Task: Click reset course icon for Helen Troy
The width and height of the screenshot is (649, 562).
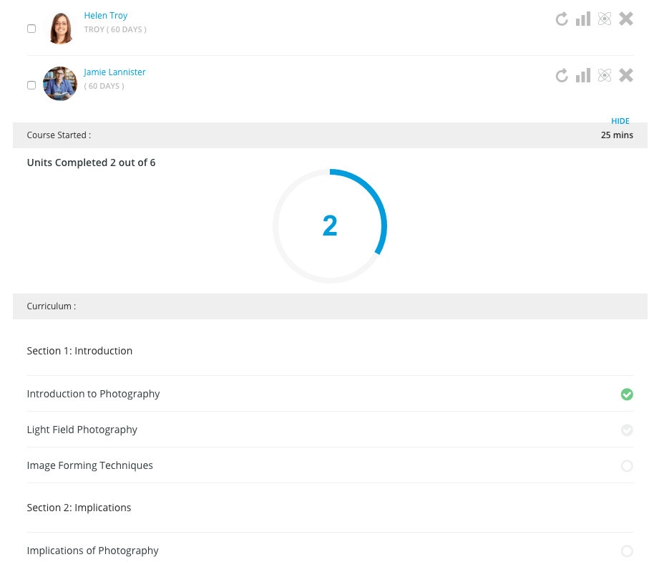Action: (x=562, y=19)
